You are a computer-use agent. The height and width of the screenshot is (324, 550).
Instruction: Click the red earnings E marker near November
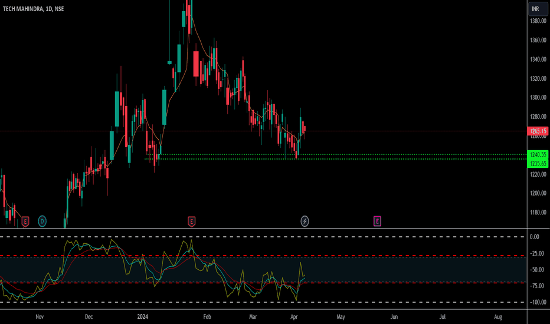25,221
